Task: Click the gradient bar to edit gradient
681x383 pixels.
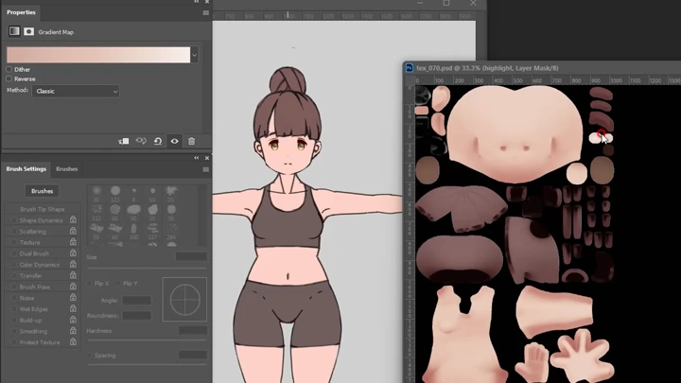Action: tap(98, 55)
